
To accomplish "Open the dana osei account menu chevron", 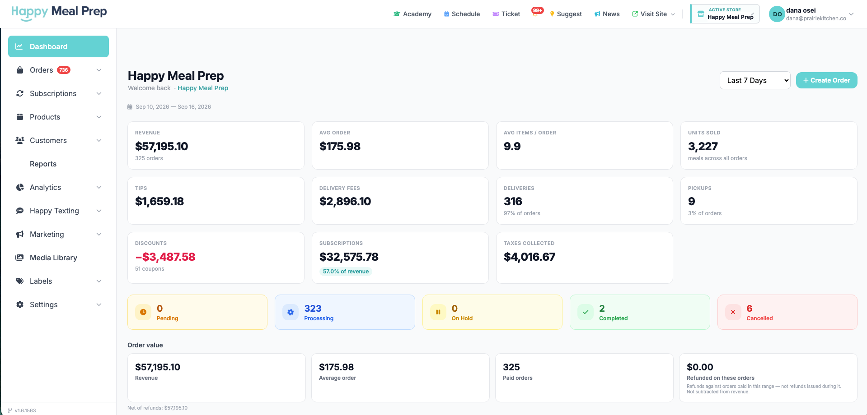I will point(851,14).
